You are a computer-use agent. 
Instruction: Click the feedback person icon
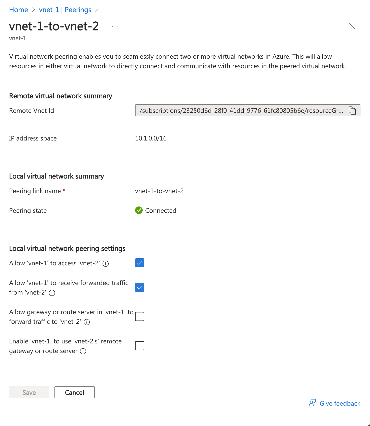312,403
